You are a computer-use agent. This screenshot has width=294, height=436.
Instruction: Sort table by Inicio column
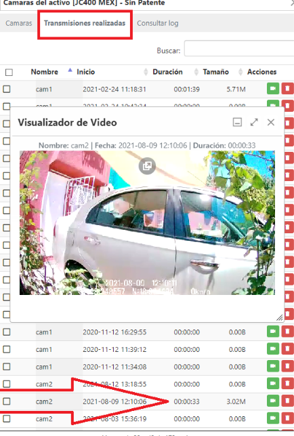(x=86, y=72)
